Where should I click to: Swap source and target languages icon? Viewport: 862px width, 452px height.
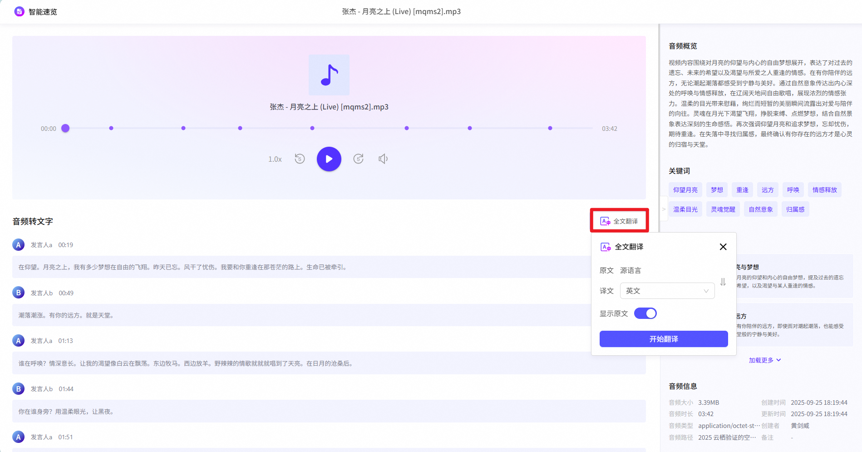click(723, 282)
